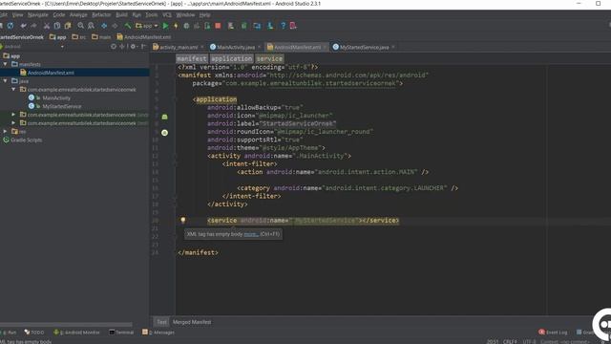Click the Back navigation blue arrow icon
Viewport: 611px width, 344px height.
click(104, 26)
